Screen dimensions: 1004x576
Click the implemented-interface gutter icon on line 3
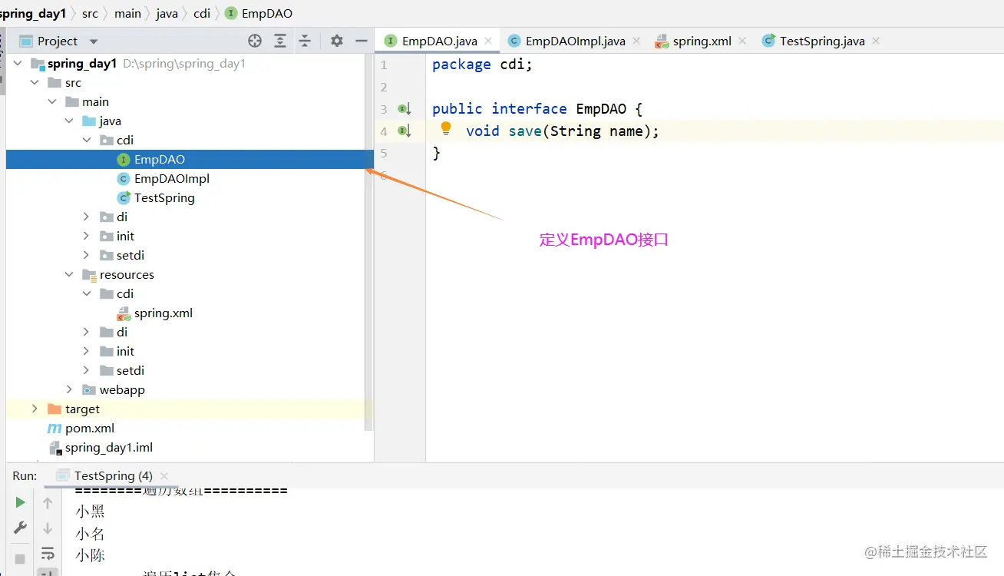pyautogui.click(x=405, y=109)
